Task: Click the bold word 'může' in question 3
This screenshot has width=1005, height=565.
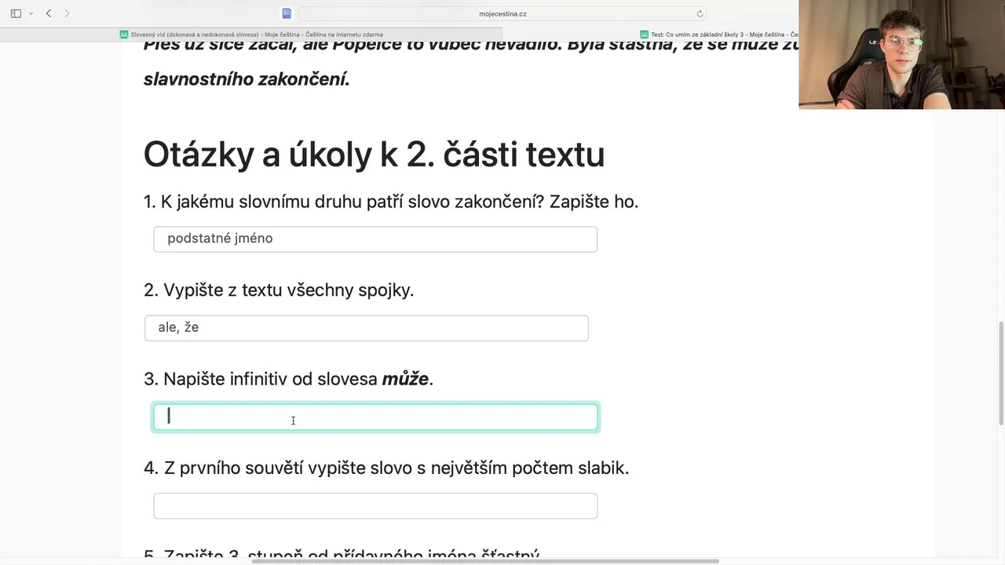Action: [405, 379]
